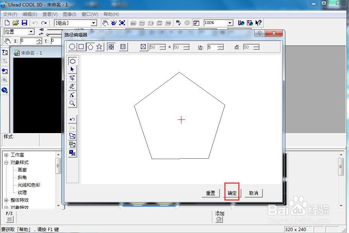Select the star shape in path editor
Image resolution: width=349 pixels, height=233 pixels.
point(99,47)
